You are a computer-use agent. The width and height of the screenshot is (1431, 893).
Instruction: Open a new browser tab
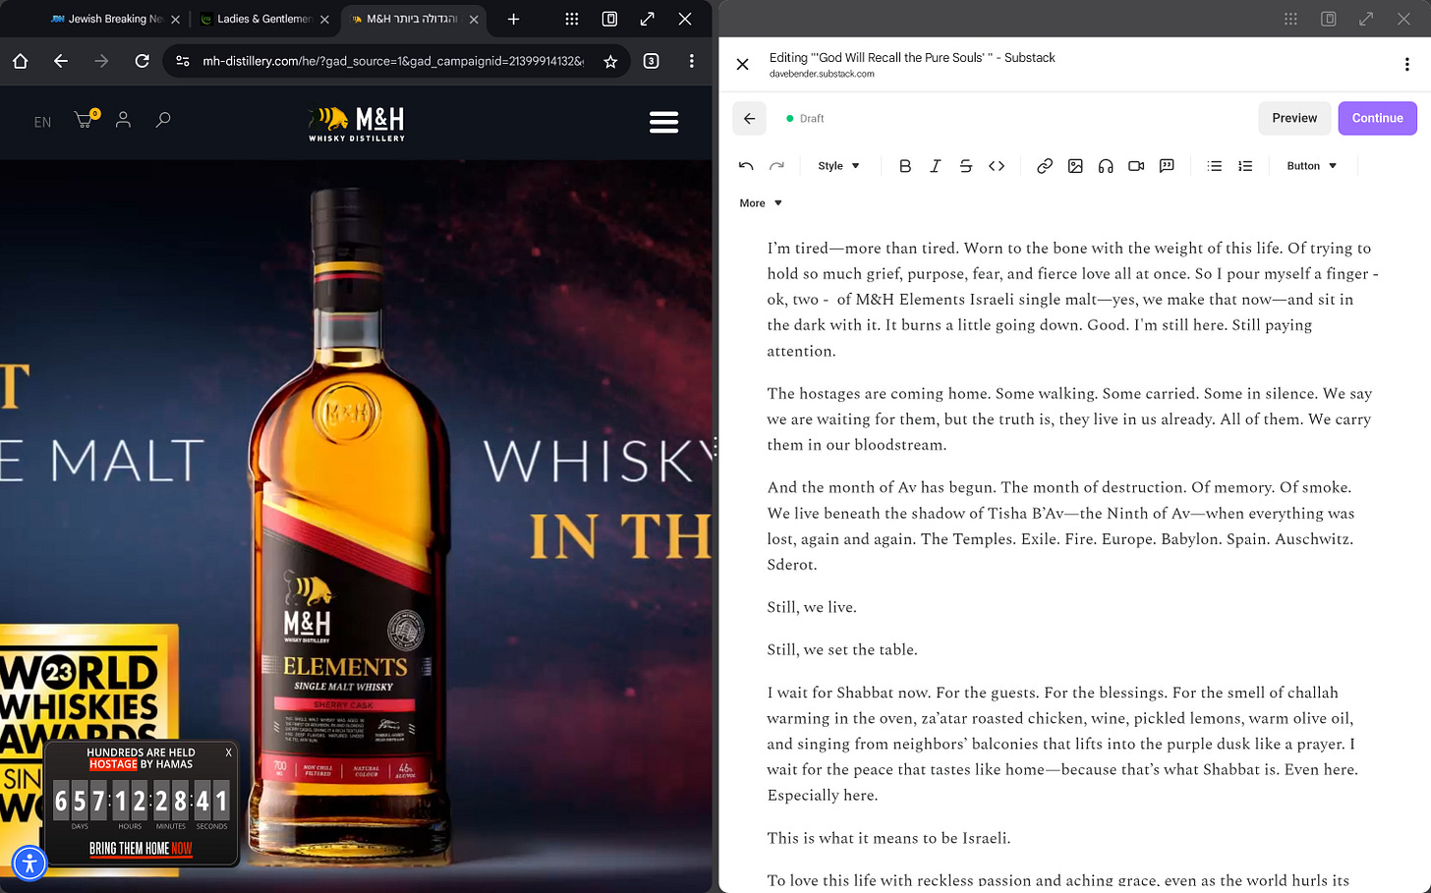[513, 19]
